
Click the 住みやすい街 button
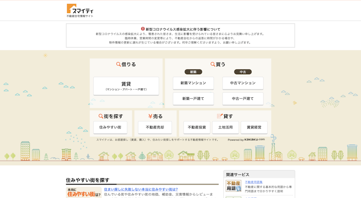coord(110,127)
